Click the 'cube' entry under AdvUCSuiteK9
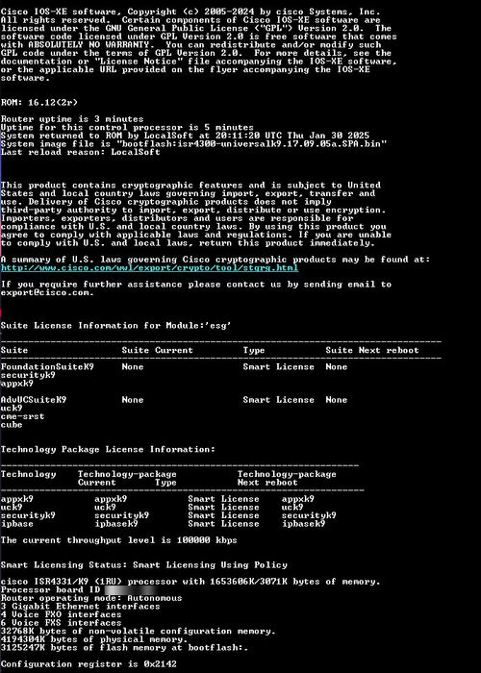Image resolution: width=481 pixels, height=673 pixels. tap(12, 425)
